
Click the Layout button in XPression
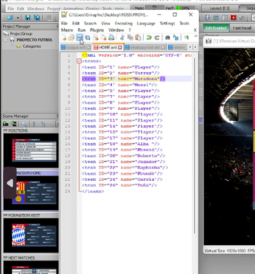pos(220,8)
